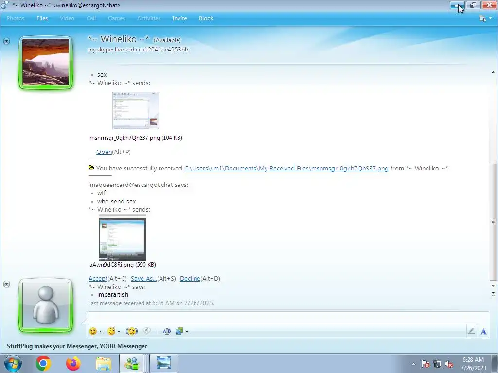Open the font formatting AB icon

(167, 331)
